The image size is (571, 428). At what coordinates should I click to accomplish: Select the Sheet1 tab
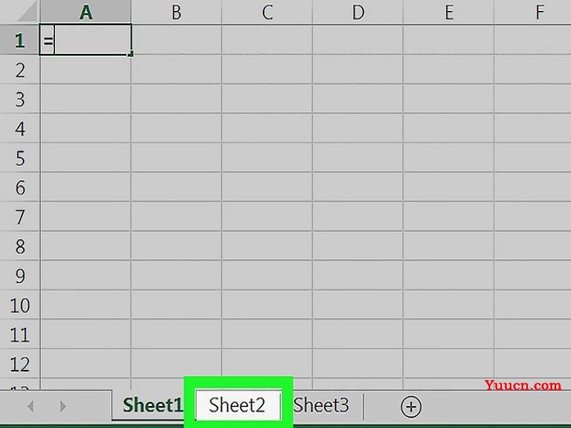pyautogui.click(x=152, y=405)
